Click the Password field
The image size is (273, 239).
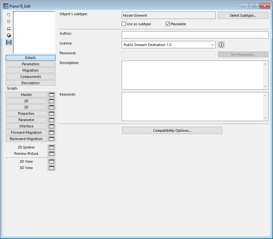[169, 54]
